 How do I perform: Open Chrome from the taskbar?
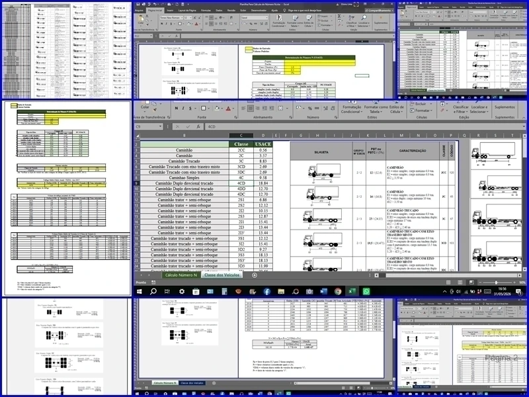click(338, 291)
